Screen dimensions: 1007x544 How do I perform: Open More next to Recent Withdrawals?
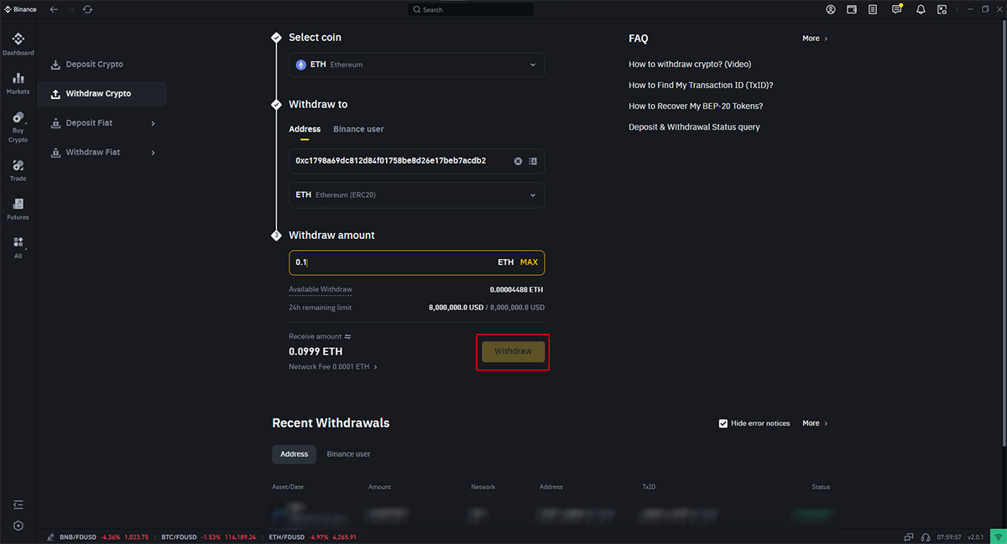pos(815,423)
